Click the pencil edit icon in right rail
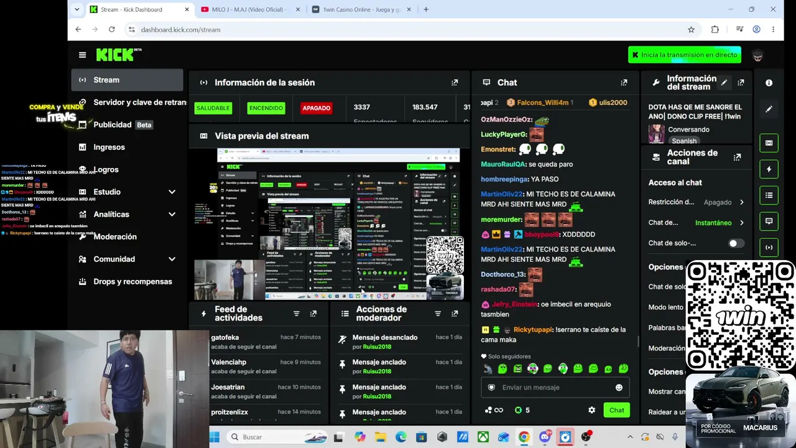Image resolution: width=796 pixels, height=448 pixels. point(769,109)
